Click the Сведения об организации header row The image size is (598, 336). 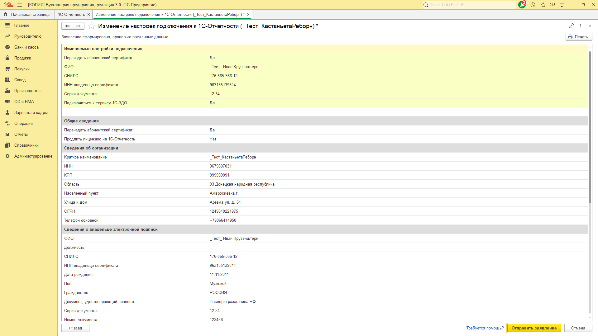pos(324,148)
